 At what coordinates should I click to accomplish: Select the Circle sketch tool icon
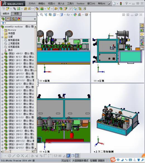pos(9,156)
